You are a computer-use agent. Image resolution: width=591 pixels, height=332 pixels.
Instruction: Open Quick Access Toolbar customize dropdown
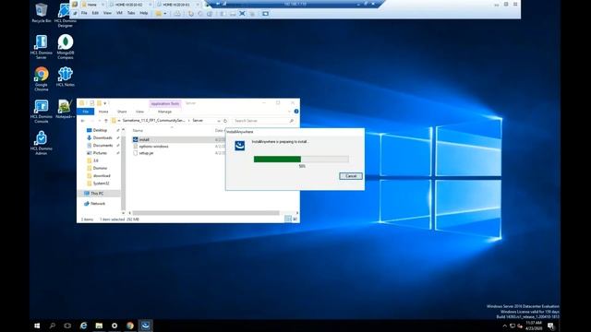[105, 103]
